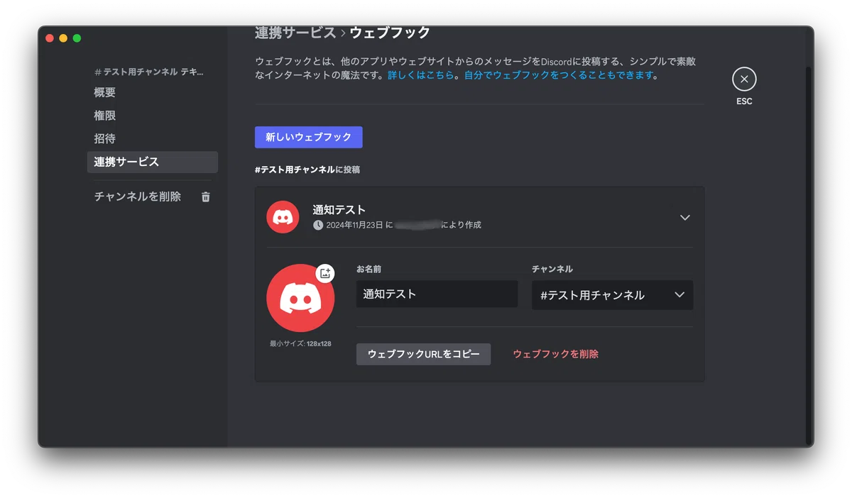
Task: Click ウェブフックを削除 red link
Action: click(556, 354)
